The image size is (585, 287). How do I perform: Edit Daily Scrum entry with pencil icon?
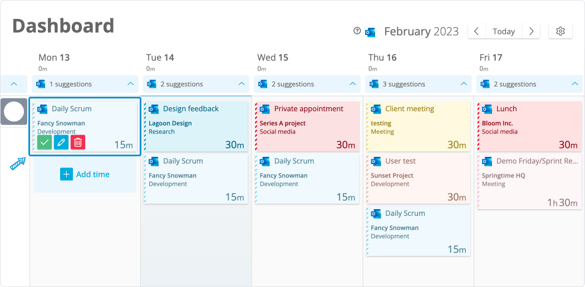point(61,142)
